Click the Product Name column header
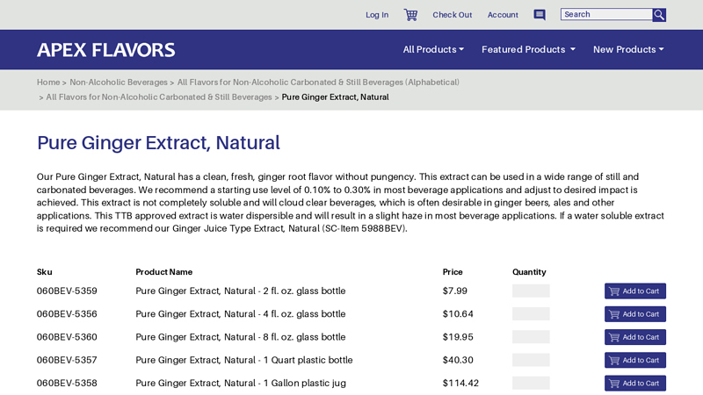Screen dimensions: 703x395 coord(164,272)
